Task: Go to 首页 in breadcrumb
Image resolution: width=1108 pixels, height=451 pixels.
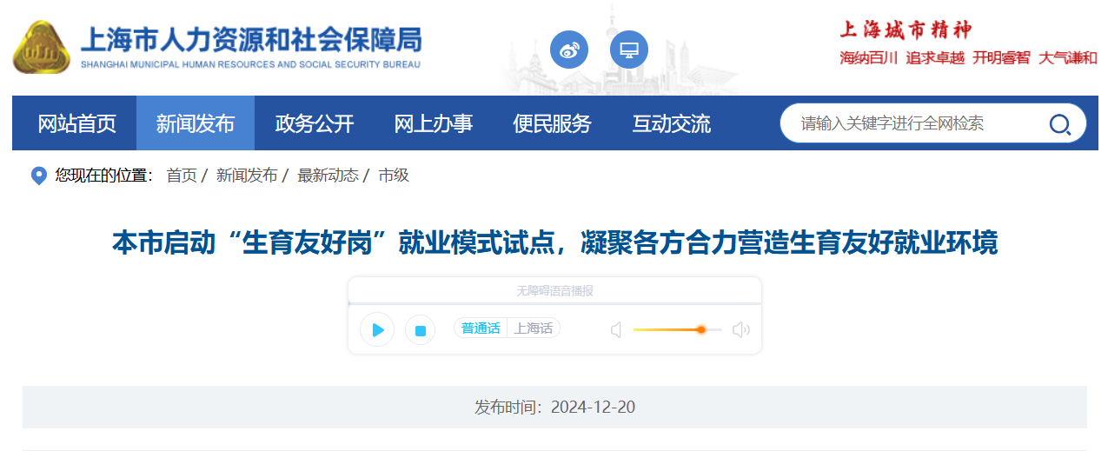Action: [182, 176]
